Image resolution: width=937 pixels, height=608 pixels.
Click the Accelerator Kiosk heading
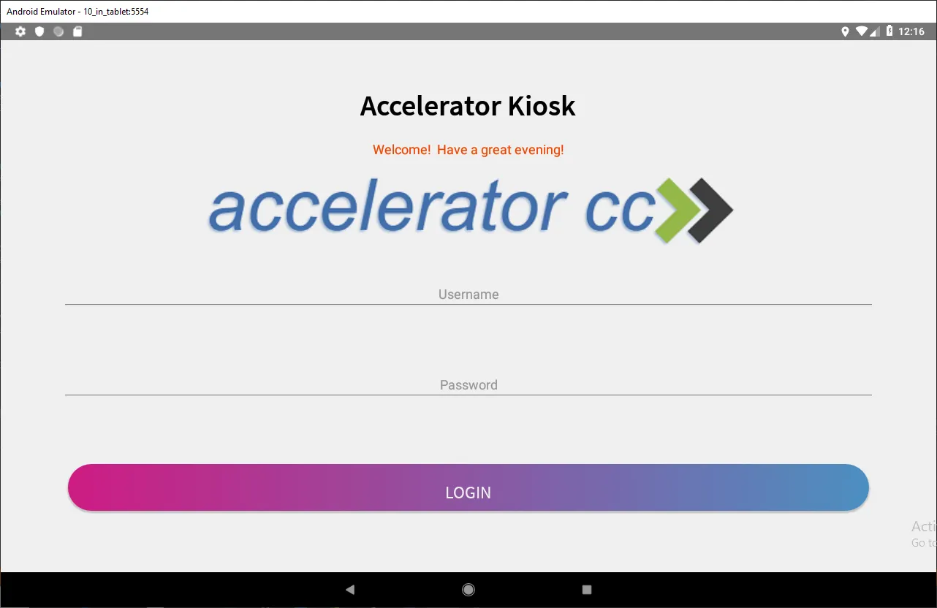[x=468, y=106]
